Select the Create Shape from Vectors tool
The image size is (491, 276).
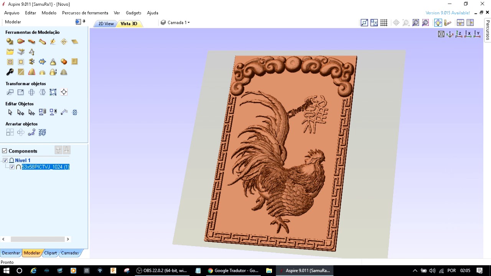(x=10, y=41)
